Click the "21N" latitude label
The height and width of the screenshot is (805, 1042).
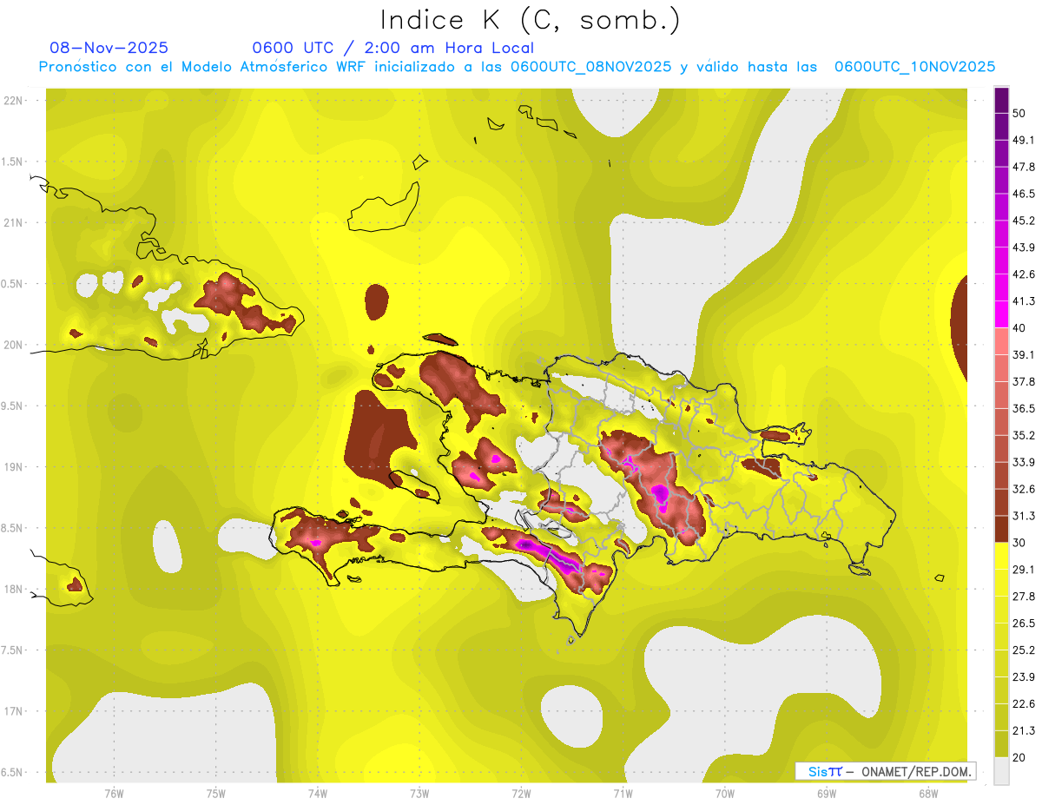point(15,222)
